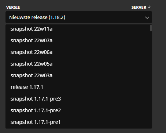Image resolution: width=166 pixels, height=133 pixels.
Task: Click the version list scrollbar thumb
Action: pyautogui.click(x=151, y=28)
